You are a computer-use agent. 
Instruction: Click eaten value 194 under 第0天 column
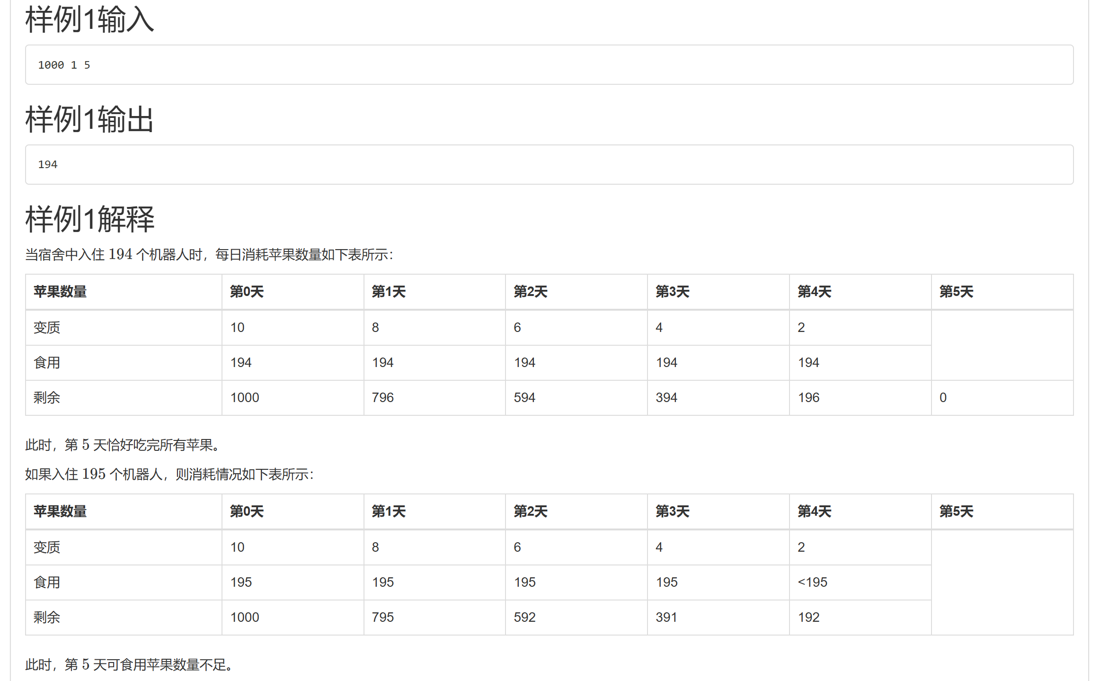point(241,363)
